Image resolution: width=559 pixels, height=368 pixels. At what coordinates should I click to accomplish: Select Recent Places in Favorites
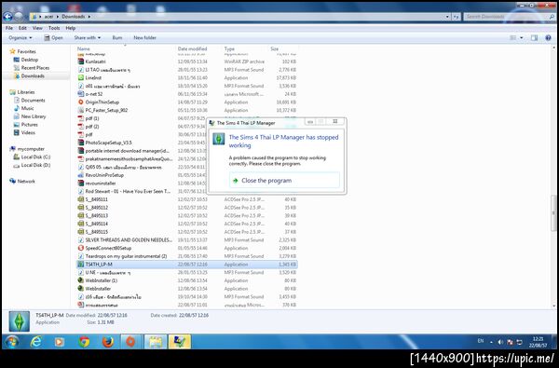click(x=32, y=68)
